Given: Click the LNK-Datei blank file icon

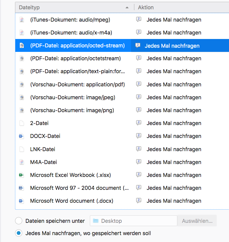Looking at the screenshot, I should click(x=21, y=149).
